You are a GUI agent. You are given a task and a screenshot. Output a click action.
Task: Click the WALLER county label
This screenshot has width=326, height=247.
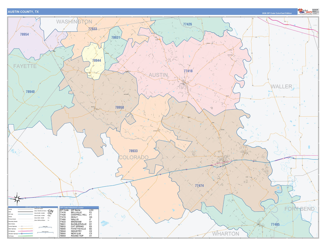click(x=281, y=87)
